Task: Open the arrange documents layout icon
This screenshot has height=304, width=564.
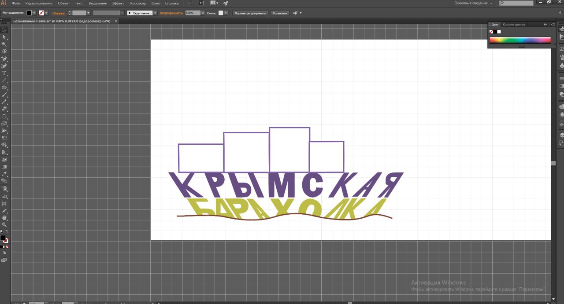Action: (214, 3)
